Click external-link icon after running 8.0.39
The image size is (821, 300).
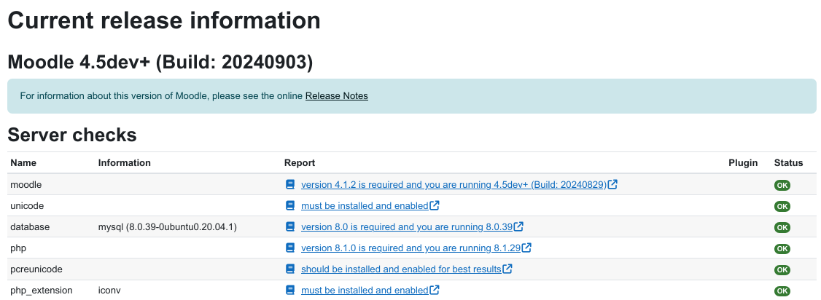click(x=518, y=227)
